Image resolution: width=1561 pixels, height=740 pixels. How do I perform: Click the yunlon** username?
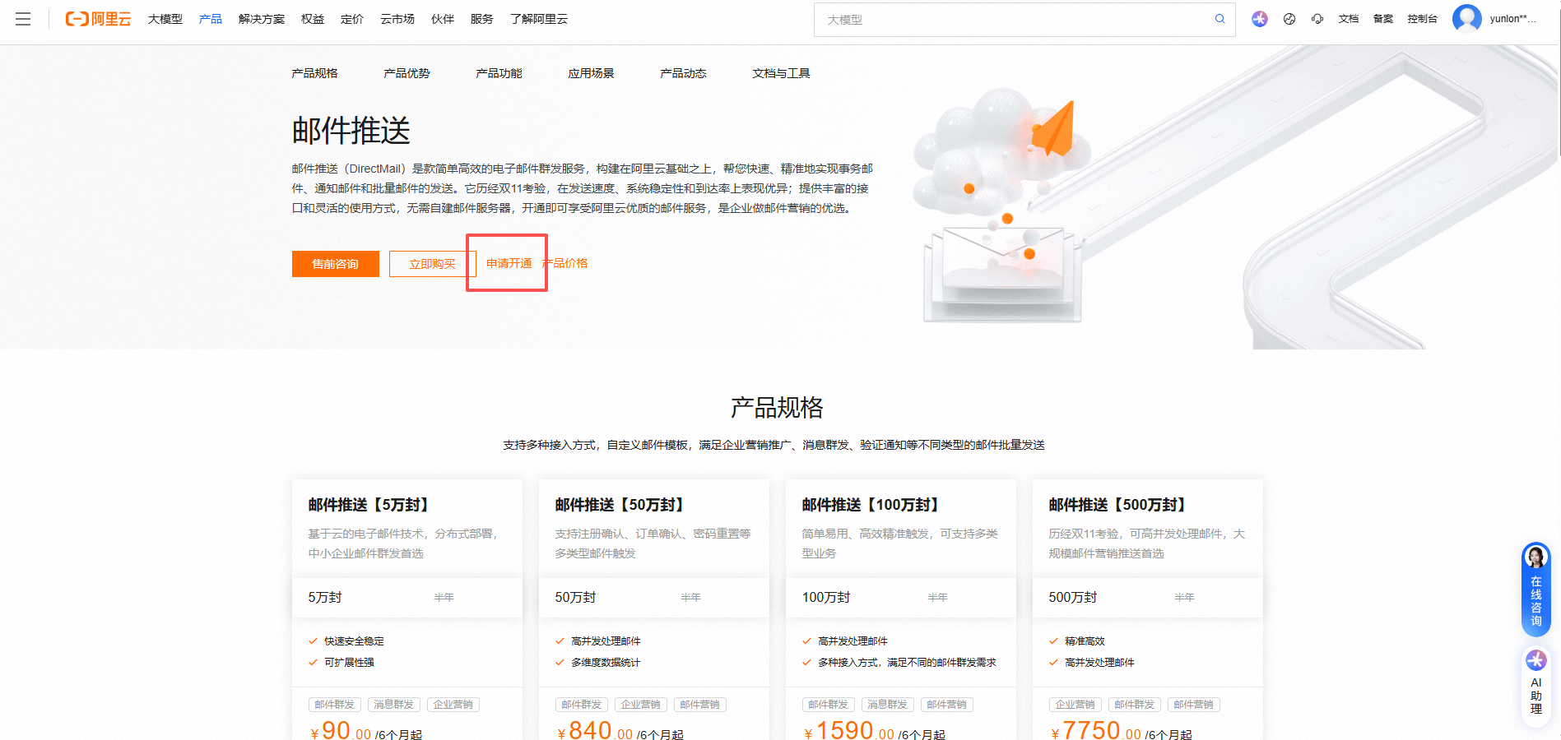tap(1512, 19)
